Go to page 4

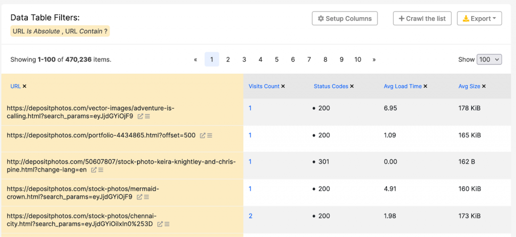[261, 60]
